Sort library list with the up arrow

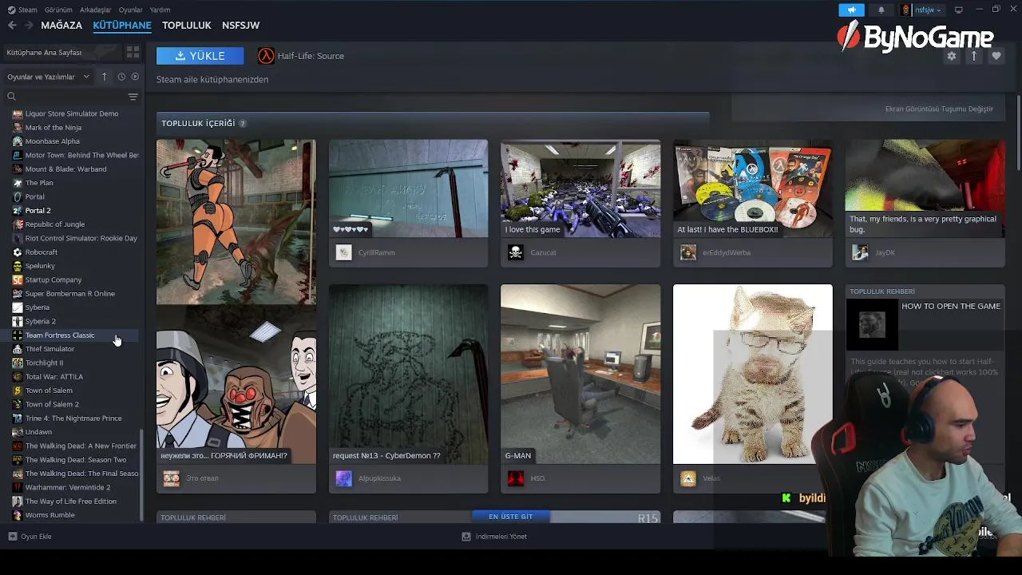(x=104, y=77)
